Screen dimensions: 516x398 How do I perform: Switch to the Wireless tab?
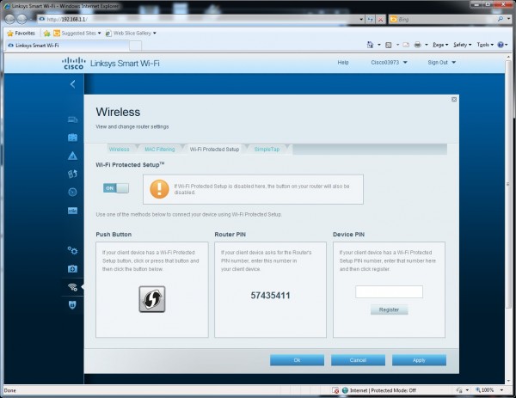pyautogui.click(x=120, y=150)
